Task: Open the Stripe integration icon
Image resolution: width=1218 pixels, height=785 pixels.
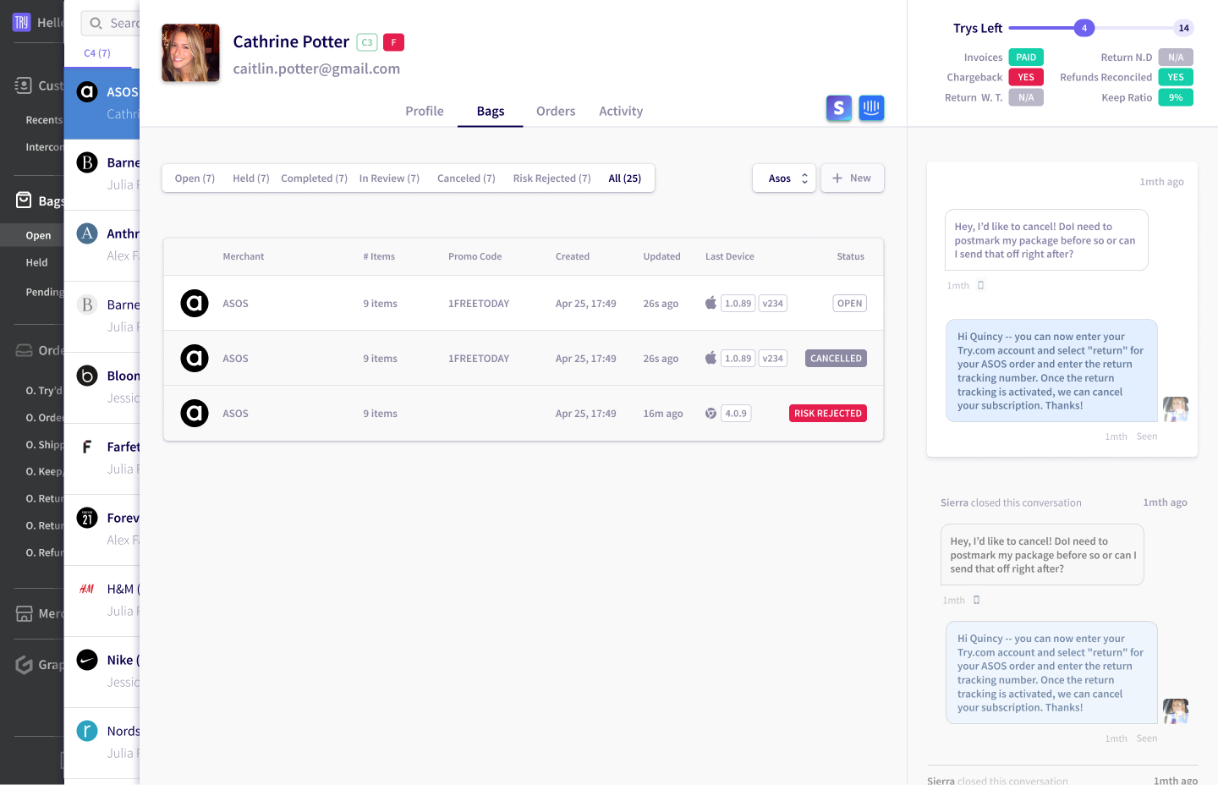Action: coord(838,107)
